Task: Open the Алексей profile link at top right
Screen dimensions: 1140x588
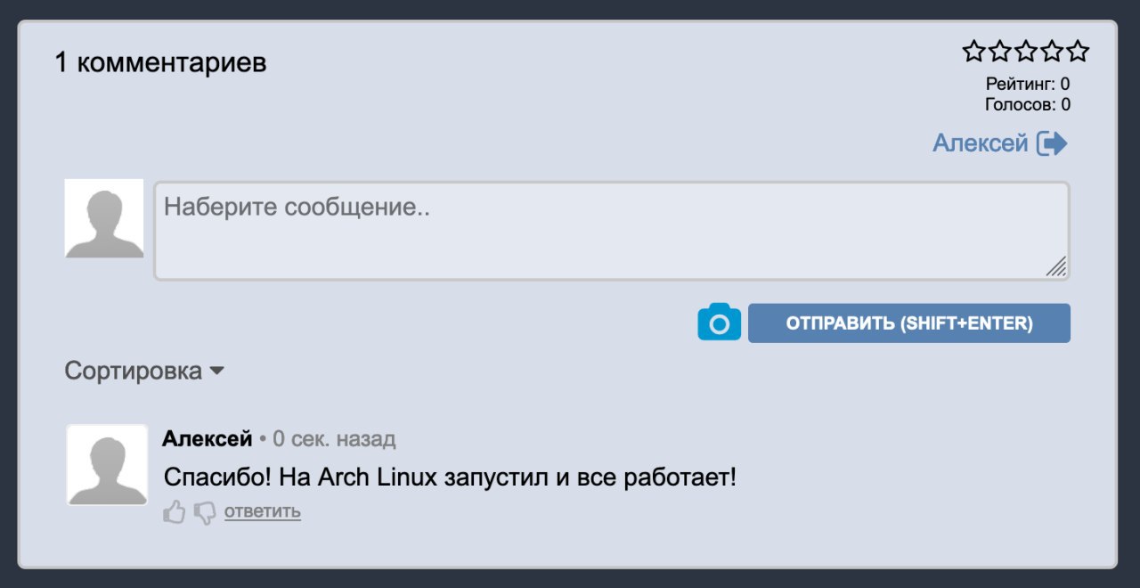Action: [x=981, y=143]
